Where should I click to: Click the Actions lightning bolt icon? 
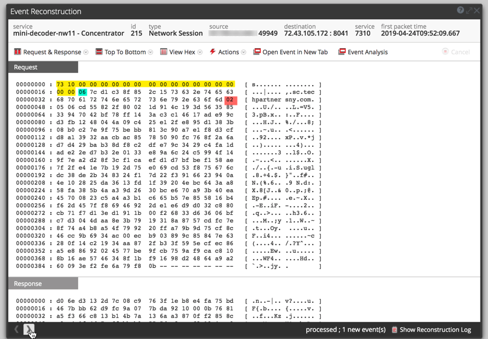pyautogui.click(x=213, y=52)
